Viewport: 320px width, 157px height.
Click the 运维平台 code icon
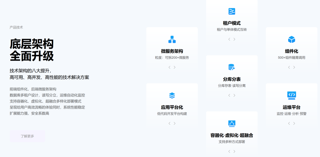point(291,95)
